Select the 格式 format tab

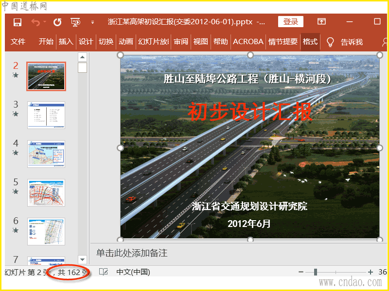pyautogui.click(x=310, y=42)
